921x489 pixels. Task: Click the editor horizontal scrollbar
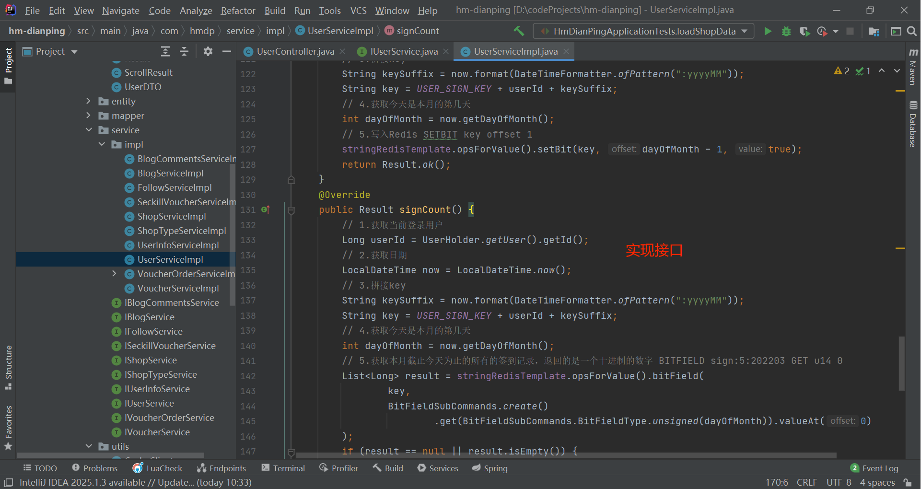pos(566,455)
